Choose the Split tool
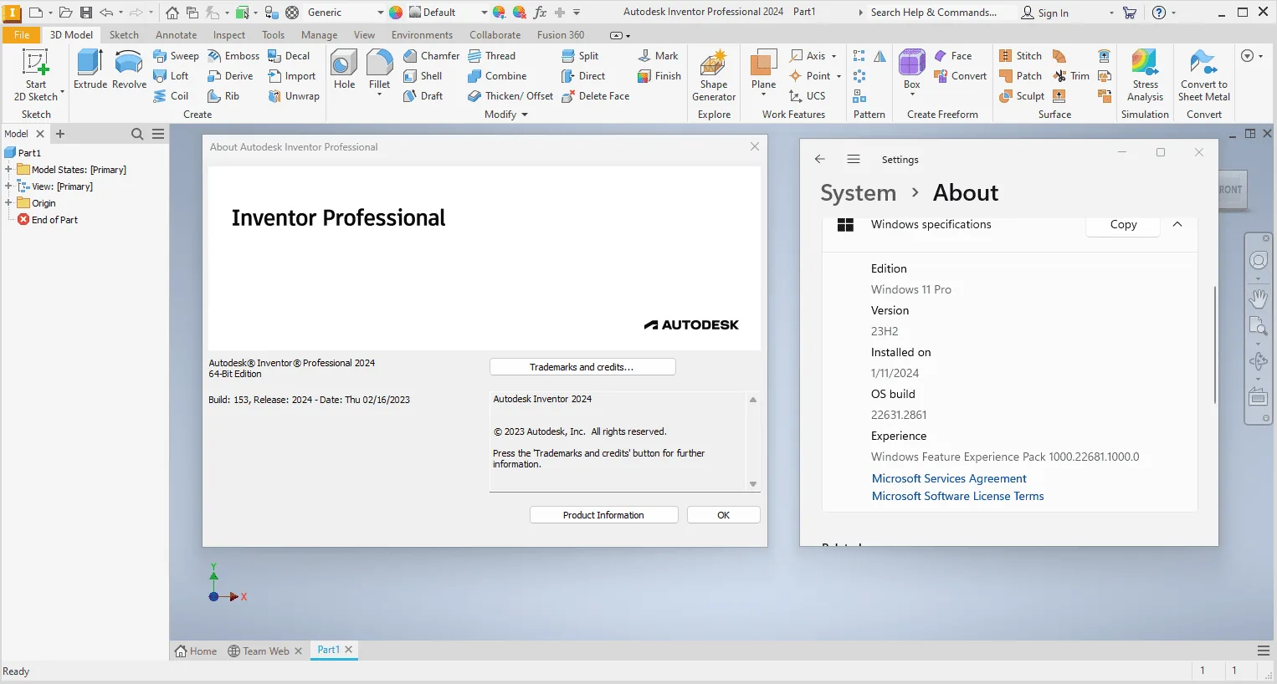Image resolution: width=1277 pixels, height=684 pixels. pos(580,56)
